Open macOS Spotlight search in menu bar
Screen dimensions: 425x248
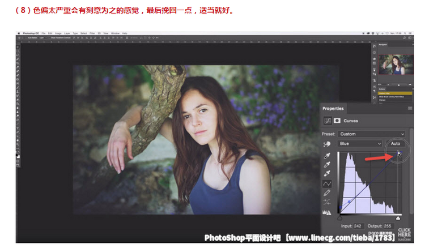tap(405, 33)
